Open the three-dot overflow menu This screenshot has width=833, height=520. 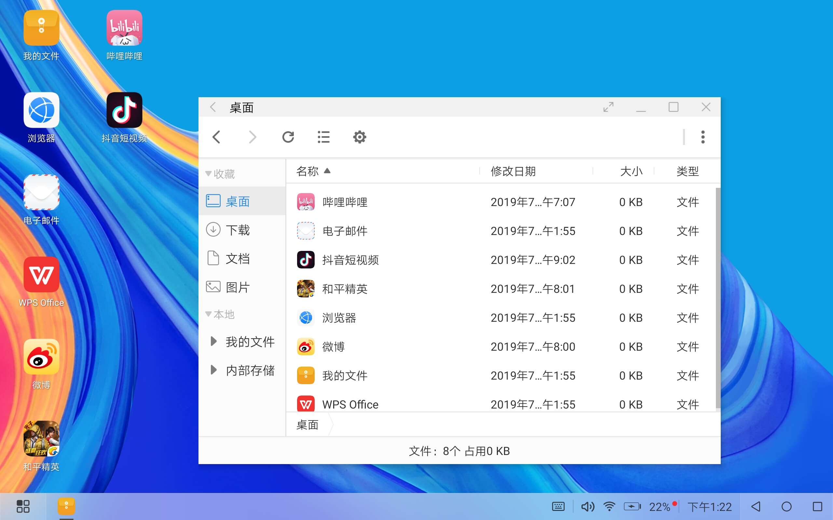[x=703, y=137]
